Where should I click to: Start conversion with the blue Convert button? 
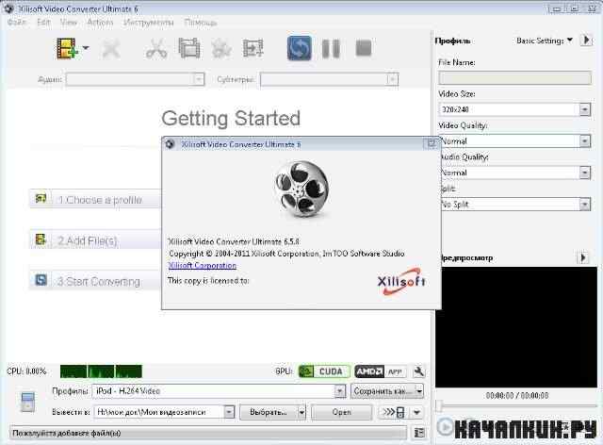coord(300,48)
